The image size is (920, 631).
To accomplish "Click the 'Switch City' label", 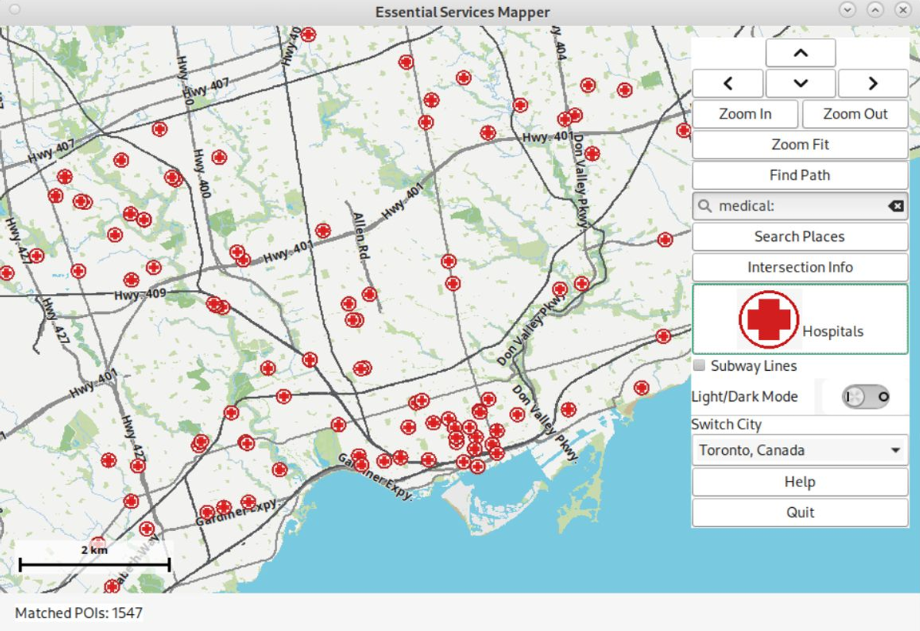I will [727, 424].
